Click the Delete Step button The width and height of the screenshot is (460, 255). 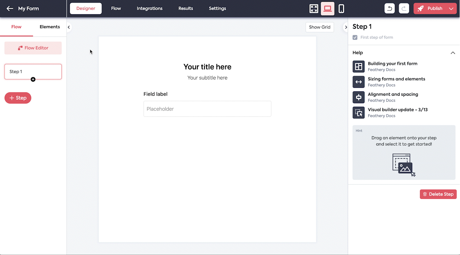pos(438,194)
